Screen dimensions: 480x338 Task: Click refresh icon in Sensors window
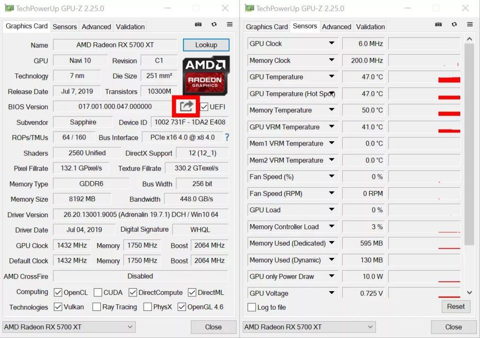[454, 24]
